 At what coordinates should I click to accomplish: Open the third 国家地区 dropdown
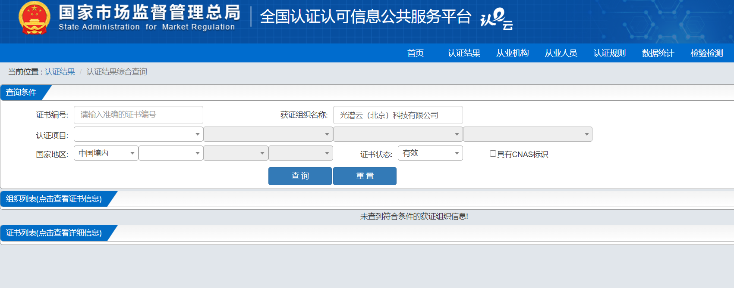(x=236, y=153)
